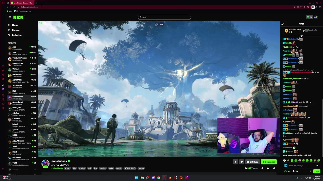Click the clip/user icon right of report
Screen dimensions: 323x181
tap(274, 168)
